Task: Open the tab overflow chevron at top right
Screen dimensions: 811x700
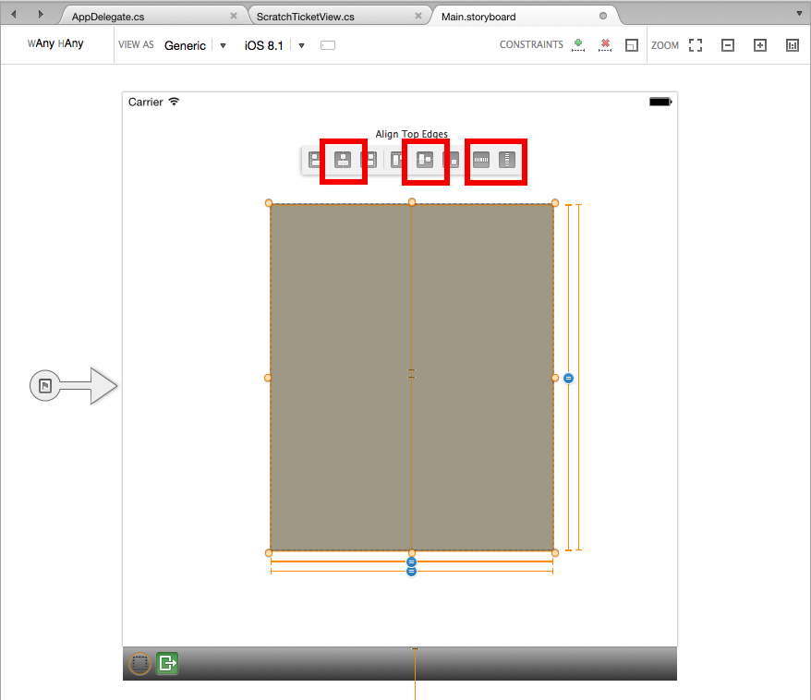Action: [798, 13]
